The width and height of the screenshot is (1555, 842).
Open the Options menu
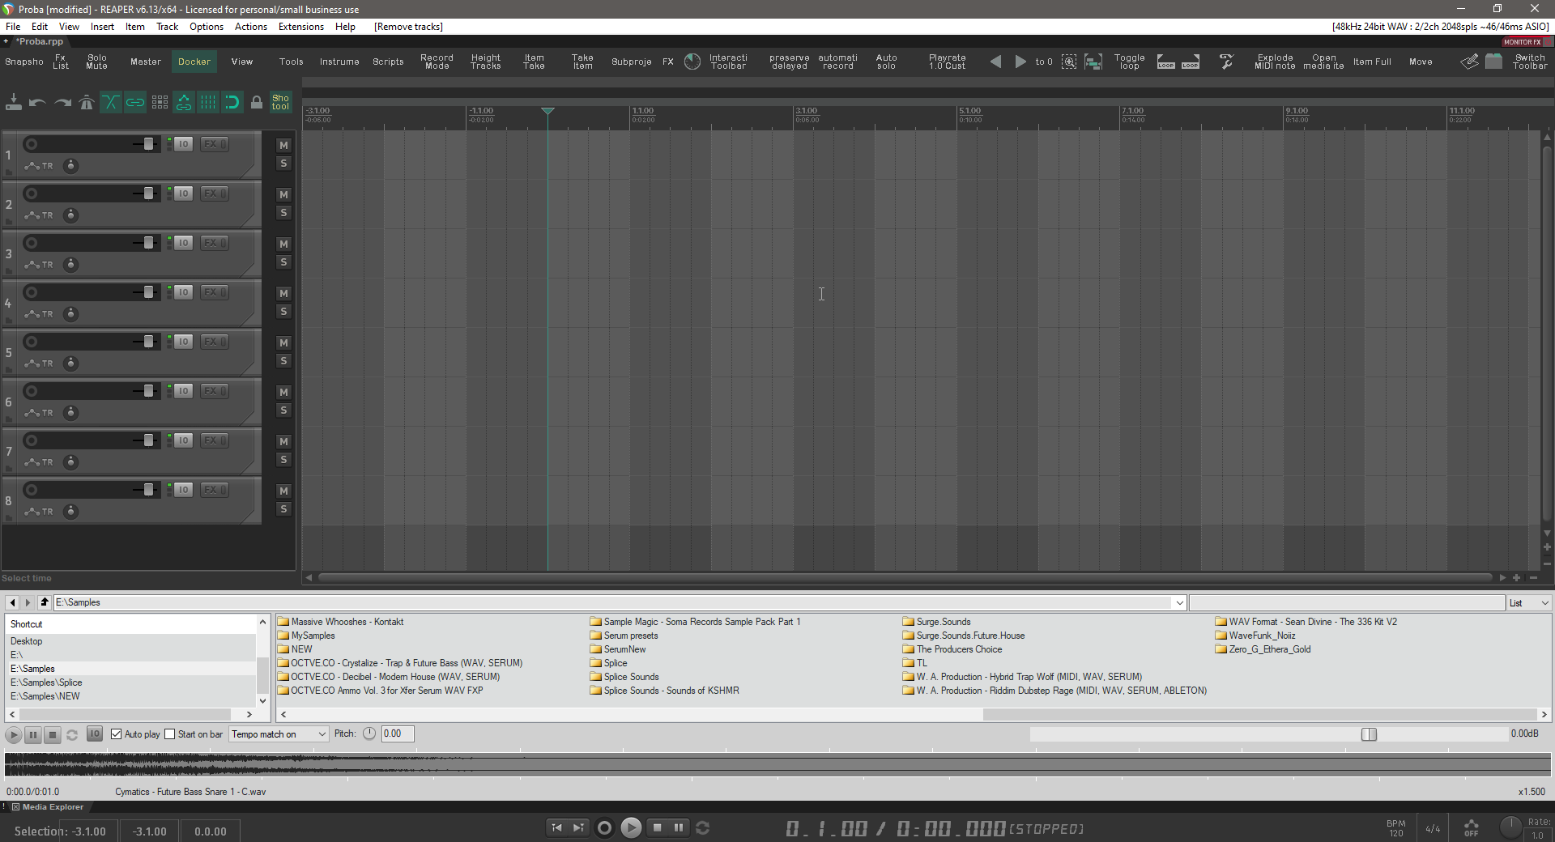207,27
